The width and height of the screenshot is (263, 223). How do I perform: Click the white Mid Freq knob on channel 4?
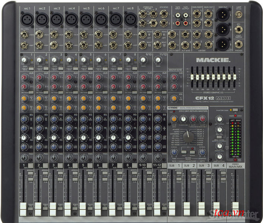pos(69,138)
